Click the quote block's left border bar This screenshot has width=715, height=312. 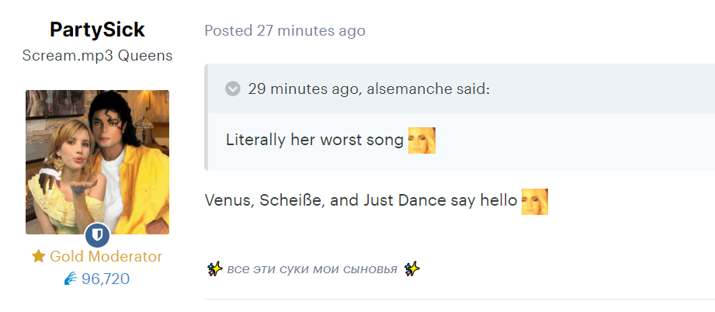pos(206,117)
